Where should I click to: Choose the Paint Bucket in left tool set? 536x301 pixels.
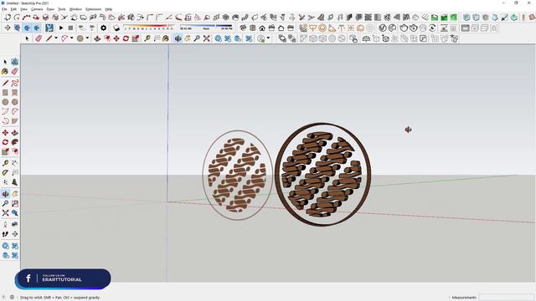[x=5, y=71]
